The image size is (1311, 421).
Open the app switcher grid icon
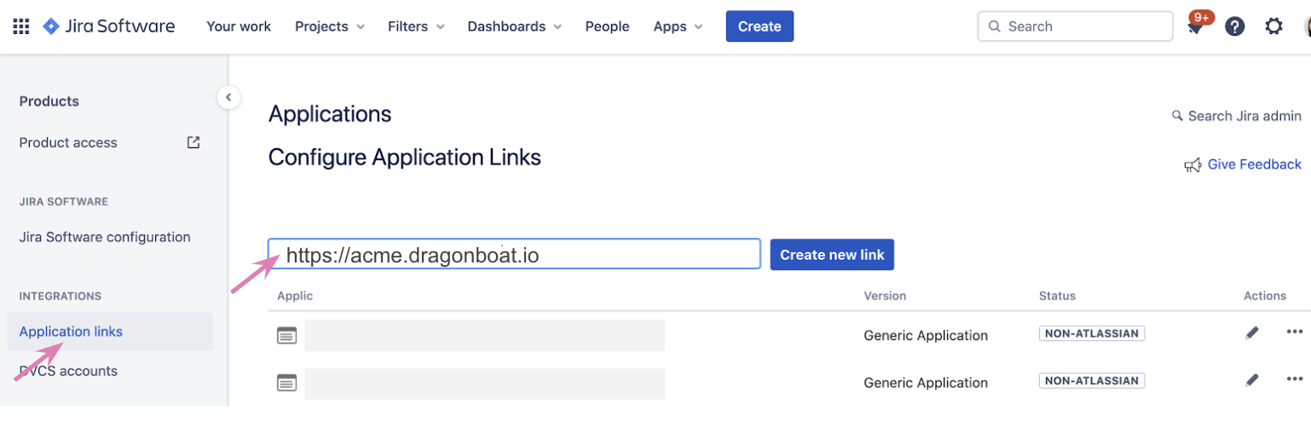coord(21,26)
